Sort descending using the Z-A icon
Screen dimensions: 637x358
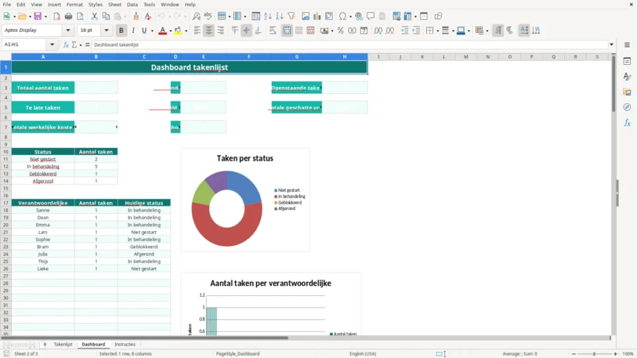click(279, 16)
